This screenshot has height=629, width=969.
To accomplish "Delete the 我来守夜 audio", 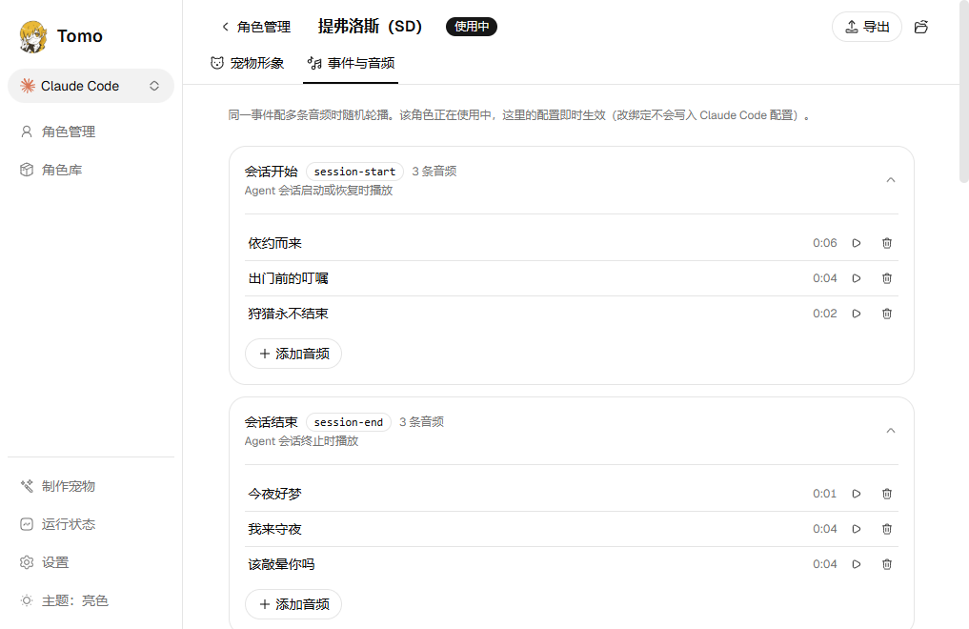I will coord(887,529).
